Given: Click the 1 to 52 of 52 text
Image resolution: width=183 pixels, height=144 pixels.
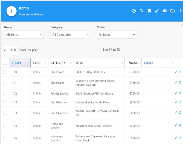Looking at the screenshot, I should 111,50.
